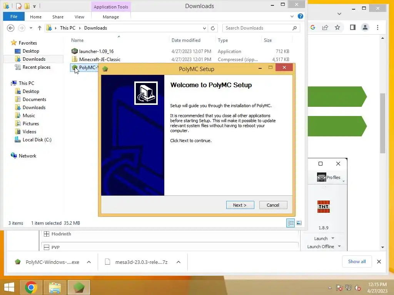Open PolyMC-Windows exe download options
This screenshot has height=295, width=394.
point(89,262)
